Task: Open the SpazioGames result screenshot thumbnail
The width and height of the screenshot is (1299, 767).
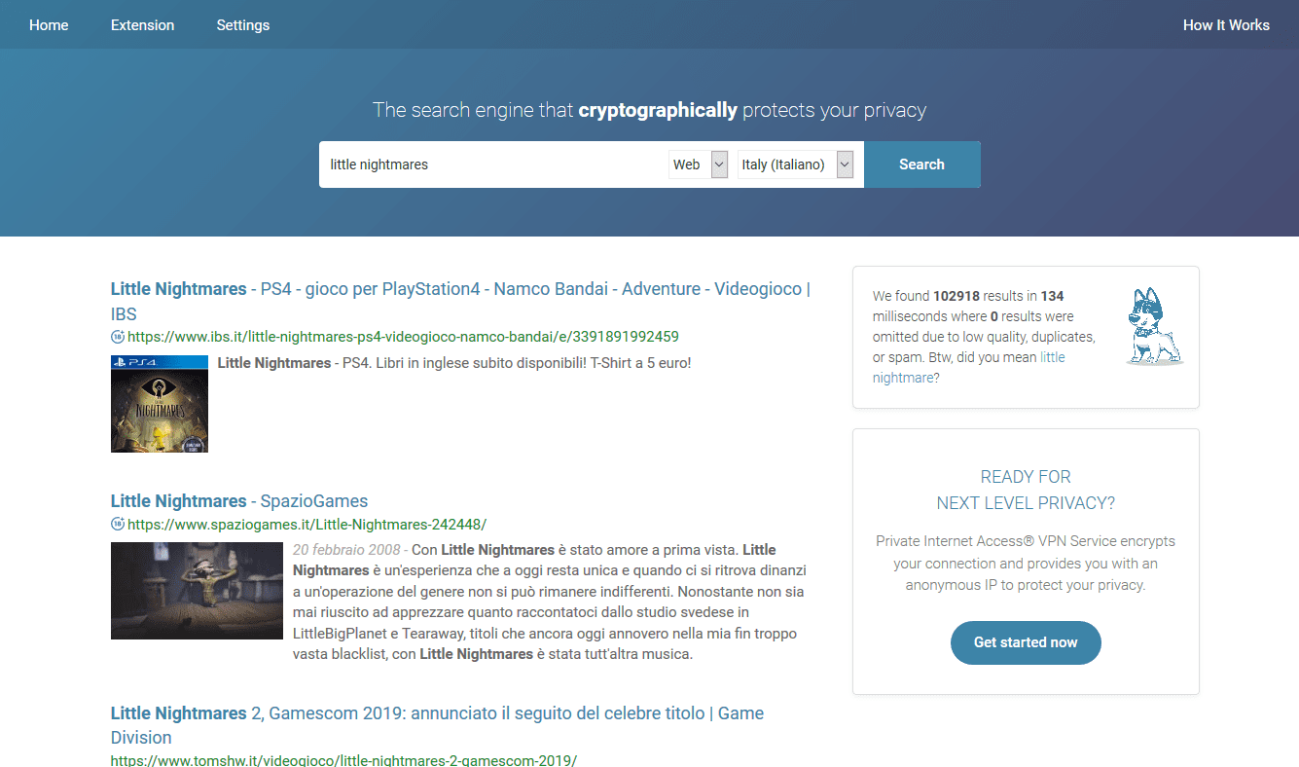Action: 197,591
